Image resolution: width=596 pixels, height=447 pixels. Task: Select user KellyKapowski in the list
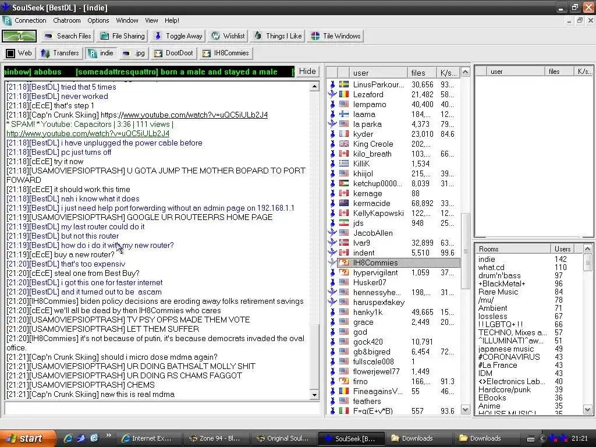[378, 213]
